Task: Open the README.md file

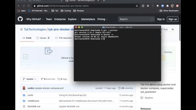Action: point(34,107)
